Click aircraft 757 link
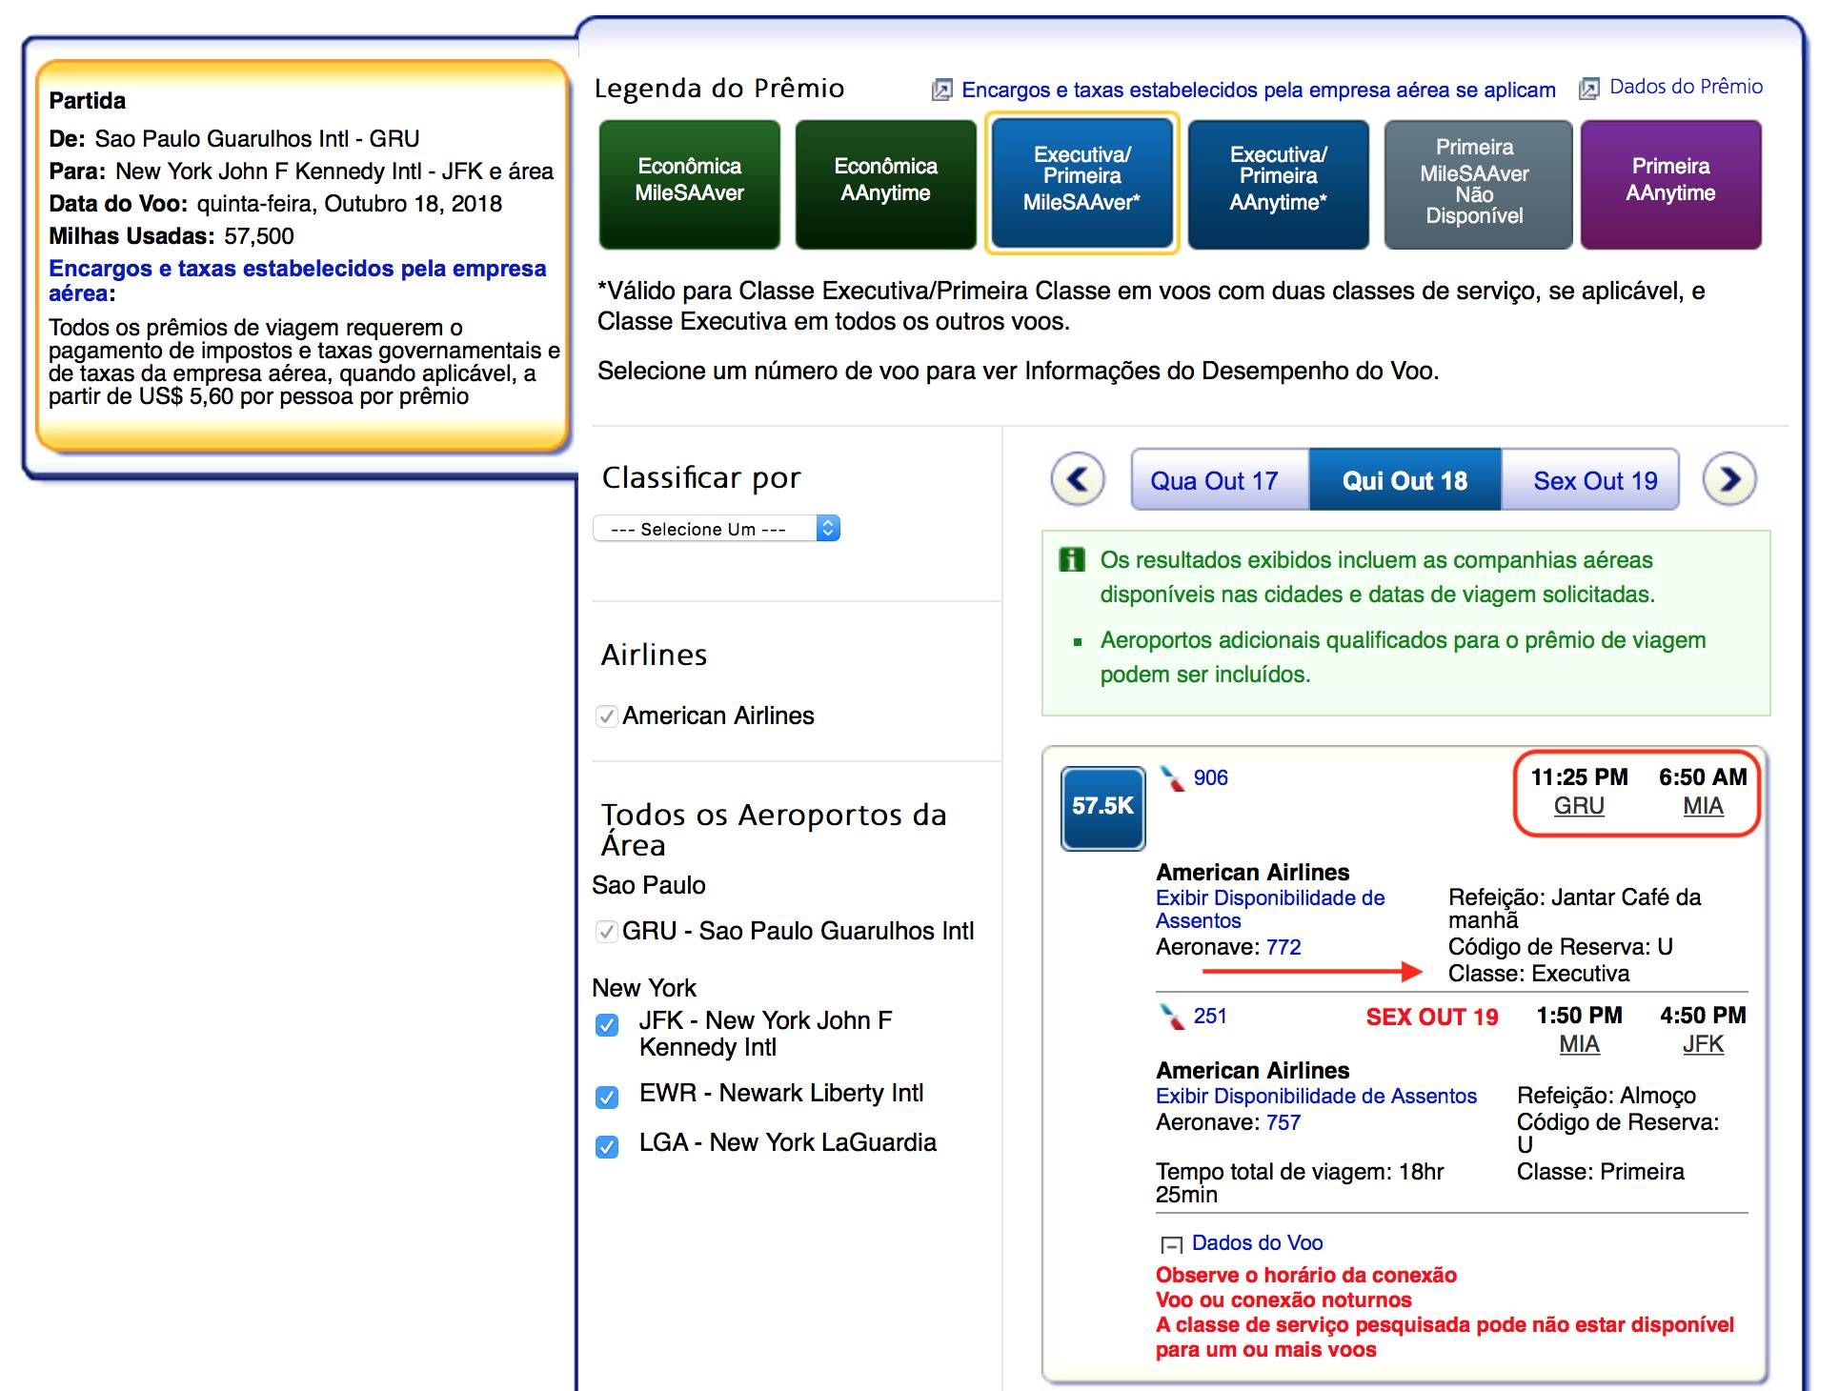1839x1391 pixels. [x=1283, y=1122]
